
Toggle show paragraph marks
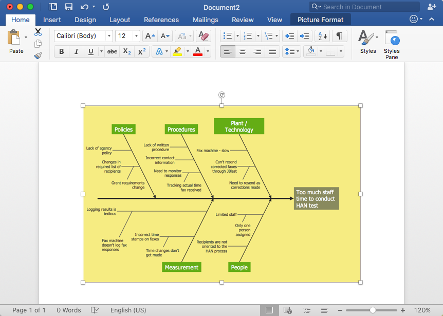pos(340,36)
